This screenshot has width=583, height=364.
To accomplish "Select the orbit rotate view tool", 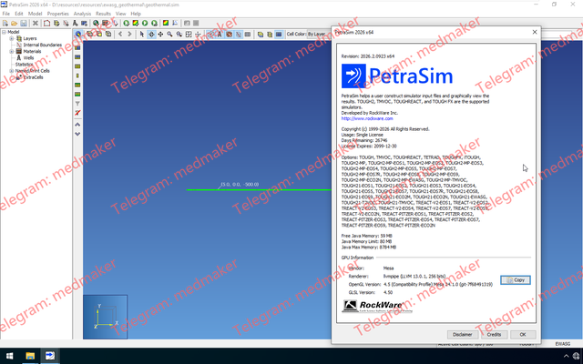I will click(151, 35).
